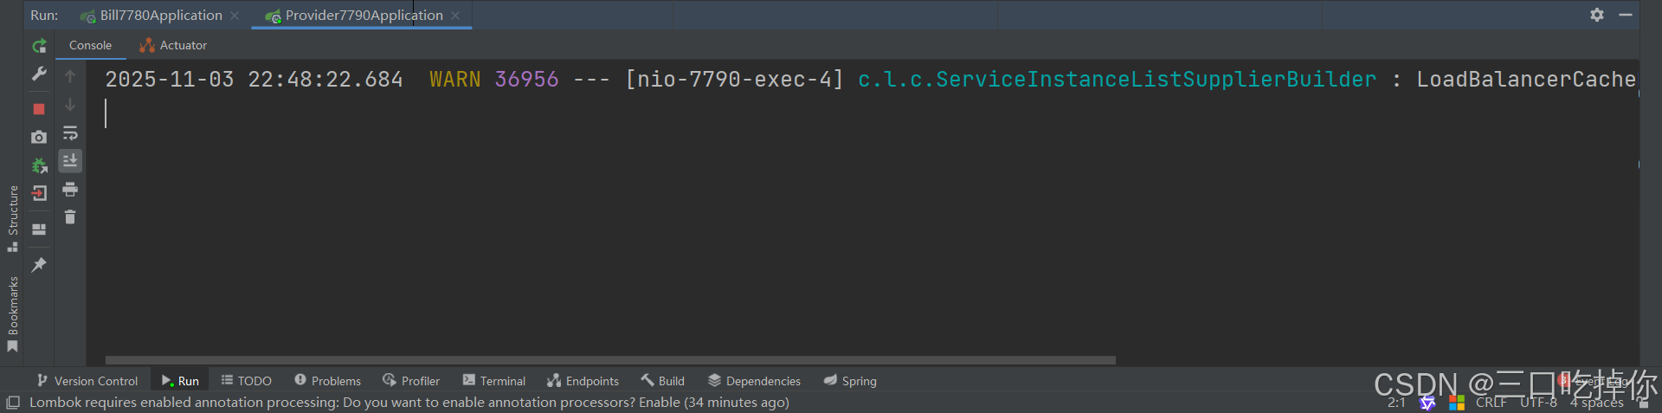Open the Version Control tool window

point(87,381)
